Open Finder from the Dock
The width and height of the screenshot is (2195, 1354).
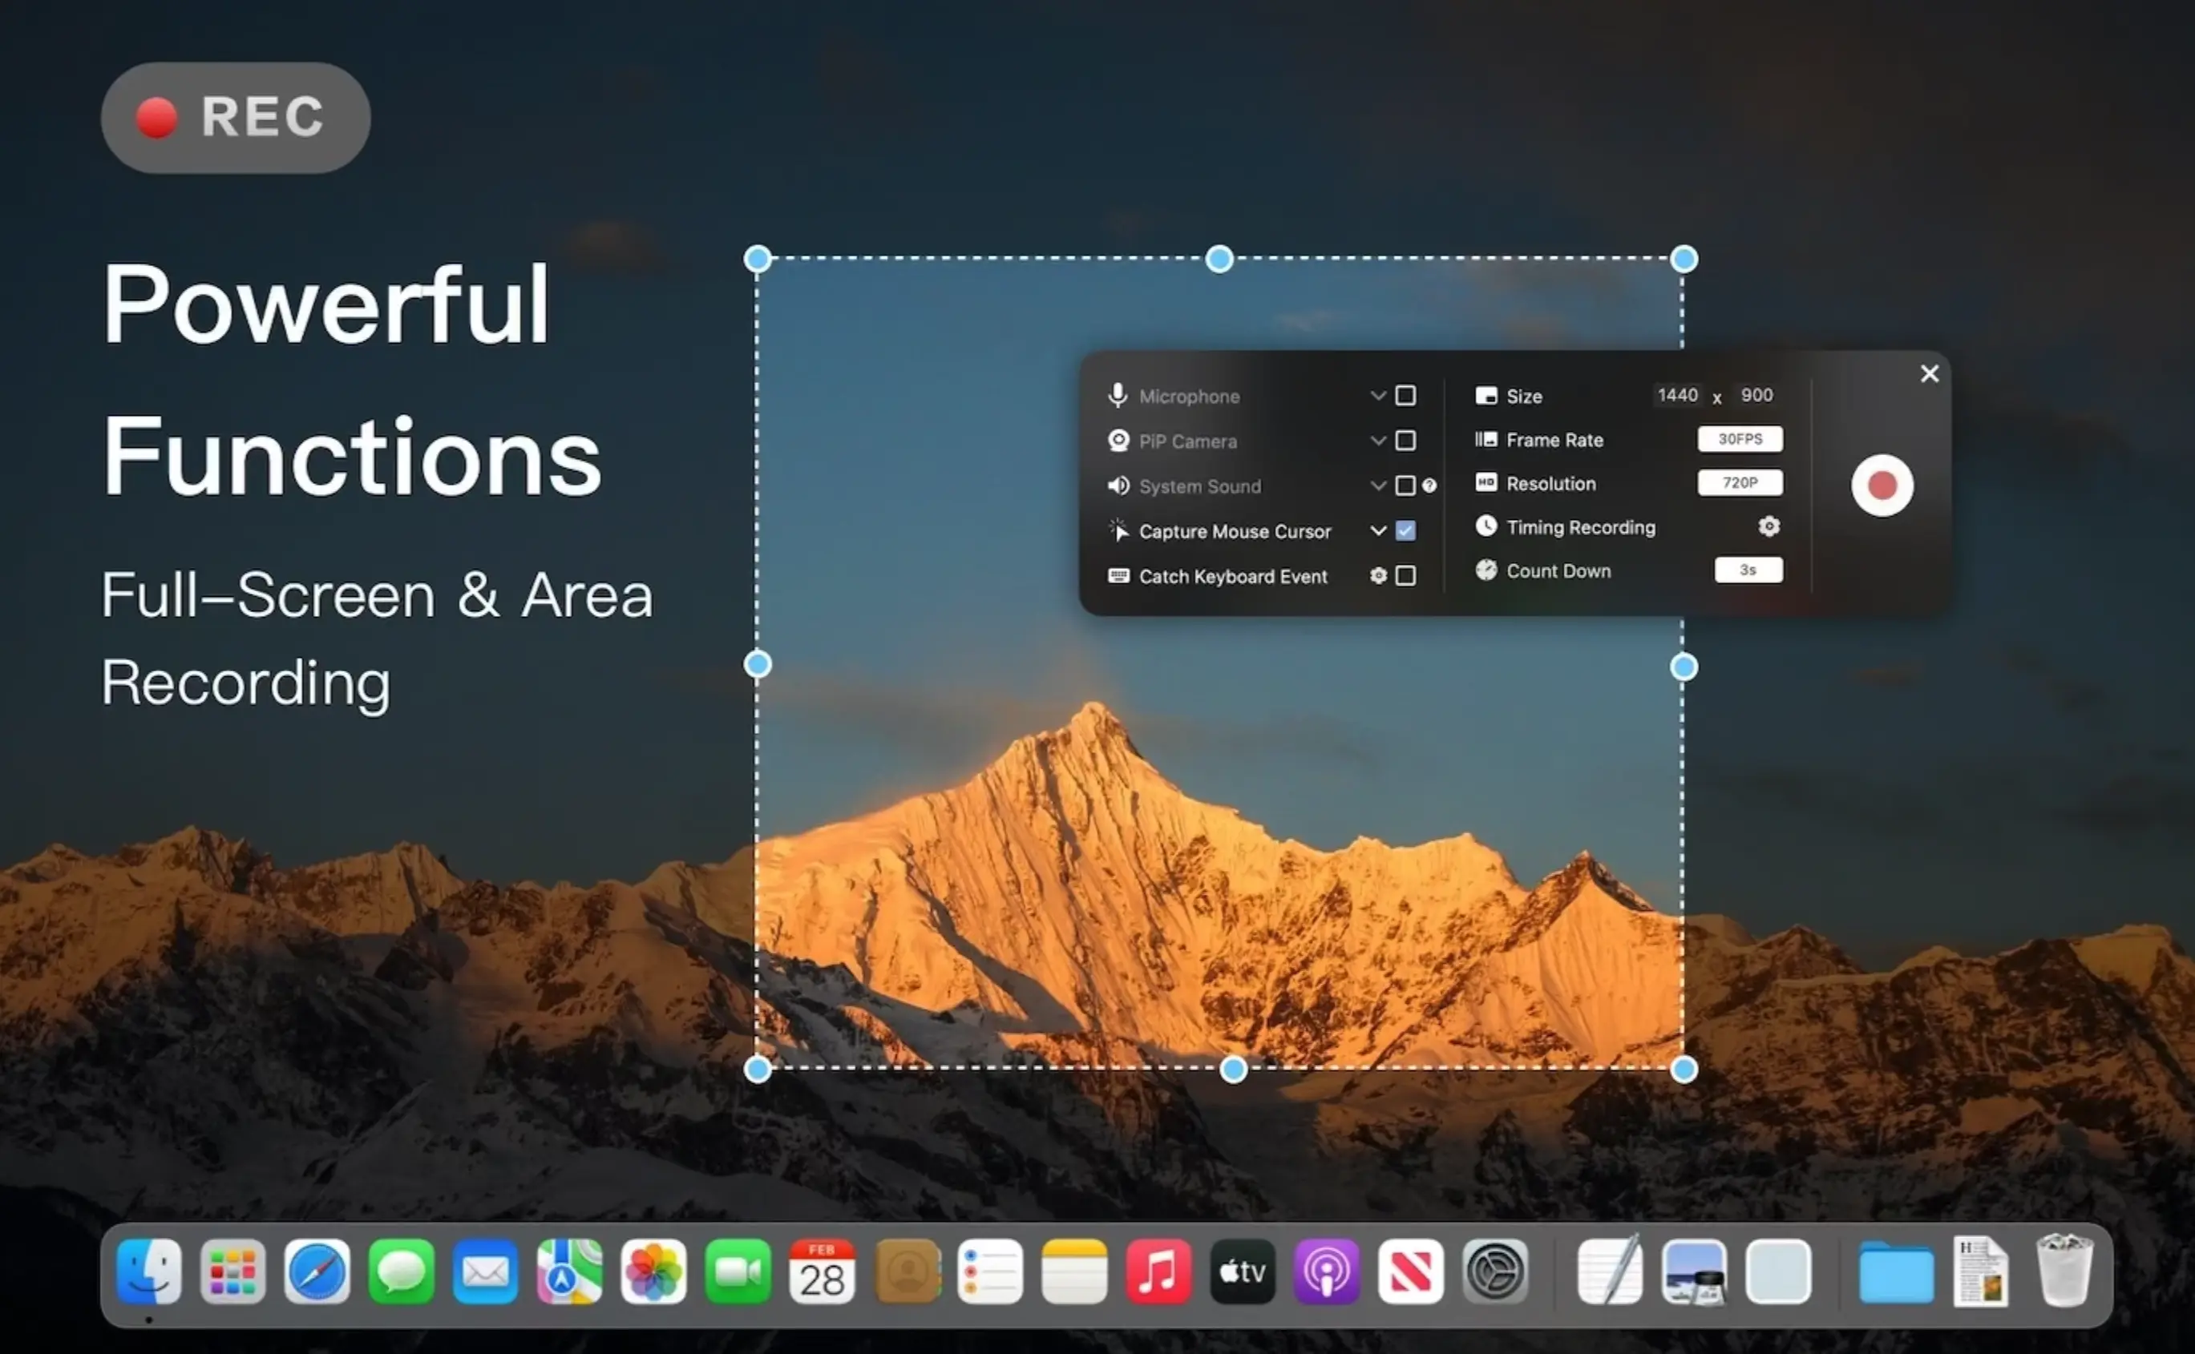149,1271
